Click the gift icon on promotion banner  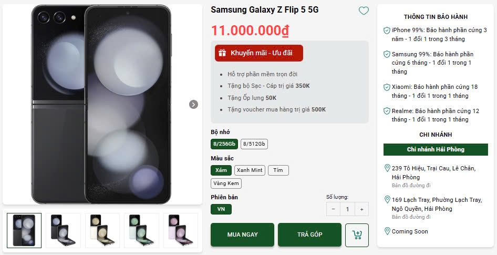[x=222, y=53]
